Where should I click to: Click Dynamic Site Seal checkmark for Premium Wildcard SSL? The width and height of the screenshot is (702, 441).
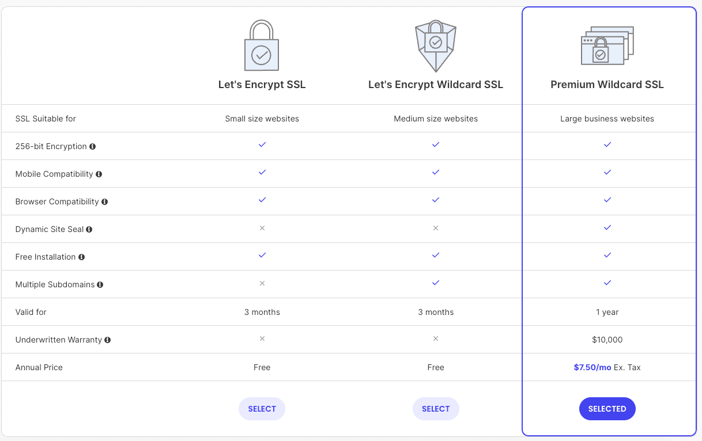607,227
